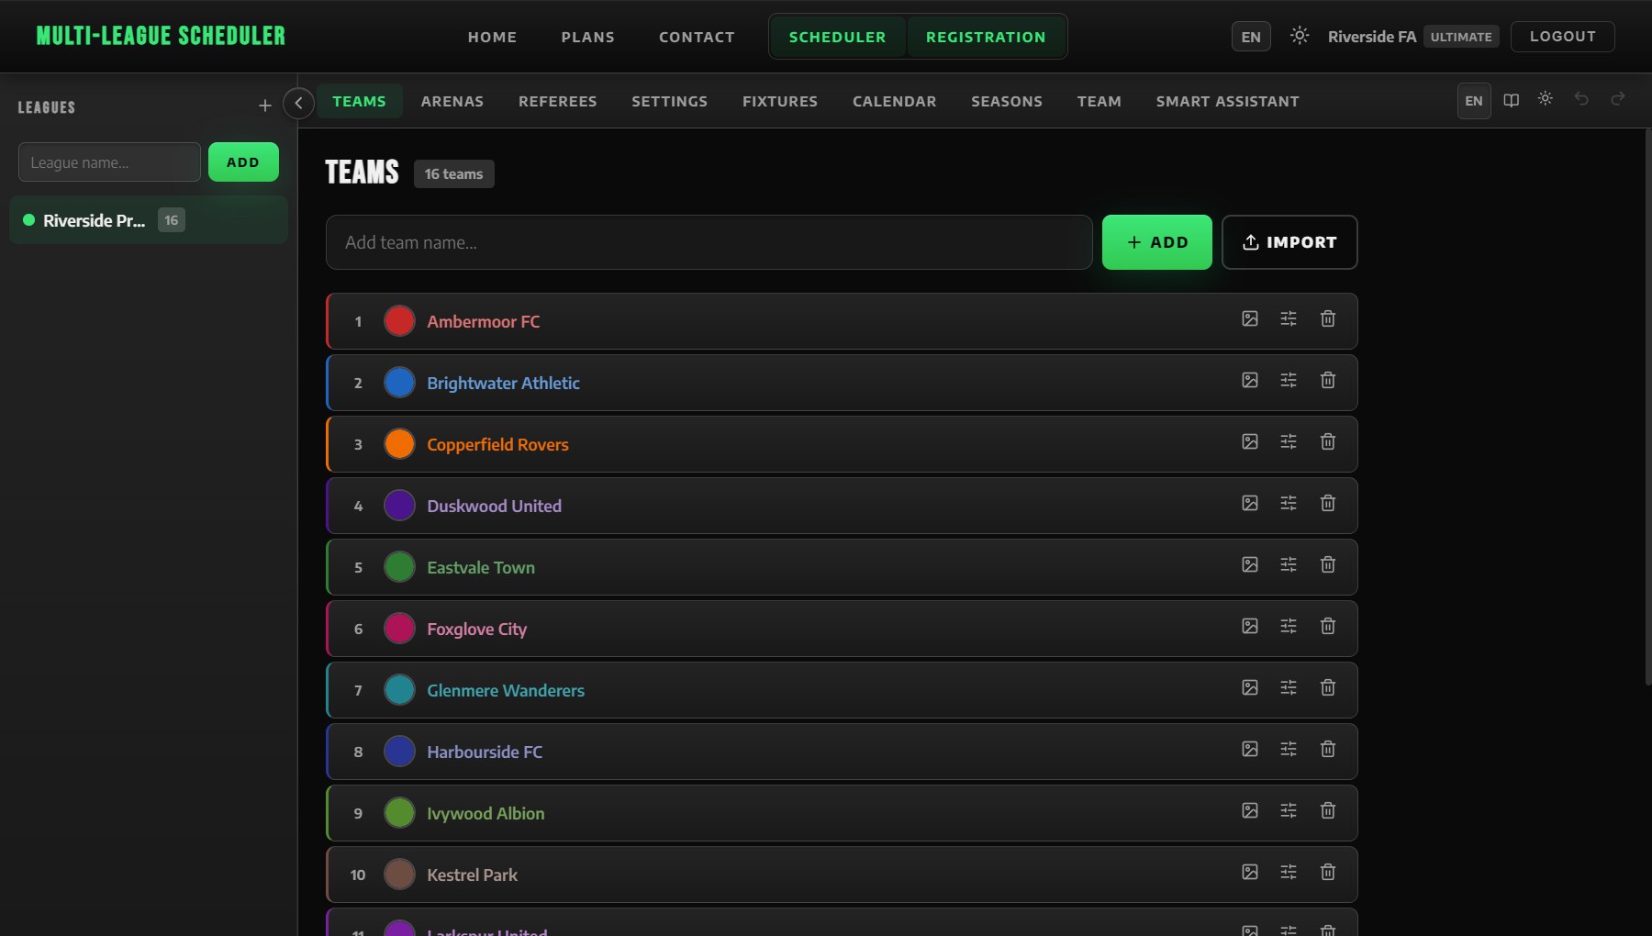Open the Plans page
Screen dimensions: 1652x936
click(588, 37)
